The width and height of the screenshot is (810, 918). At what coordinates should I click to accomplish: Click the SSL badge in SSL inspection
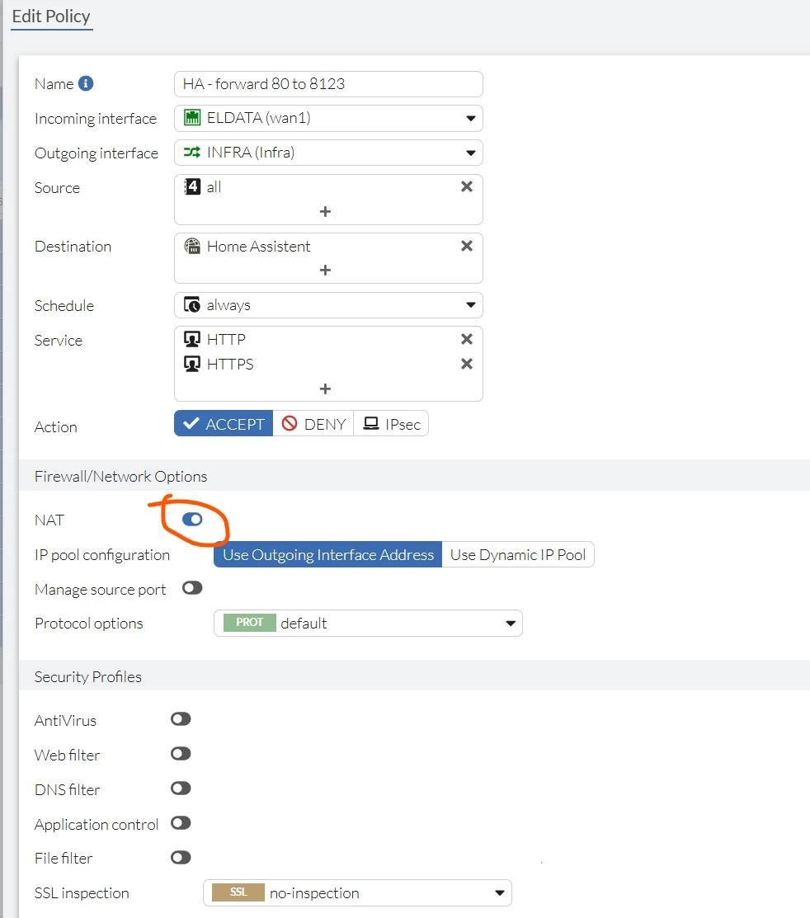pyautogui.click(x=238, y=892)
